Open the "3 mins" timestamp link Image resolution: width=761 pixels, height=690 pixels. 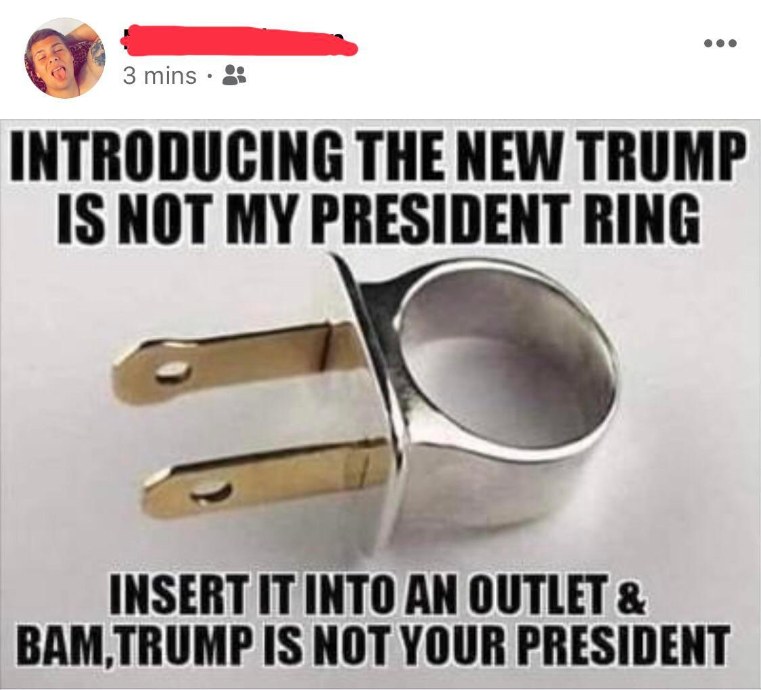(x=160, y=76)
